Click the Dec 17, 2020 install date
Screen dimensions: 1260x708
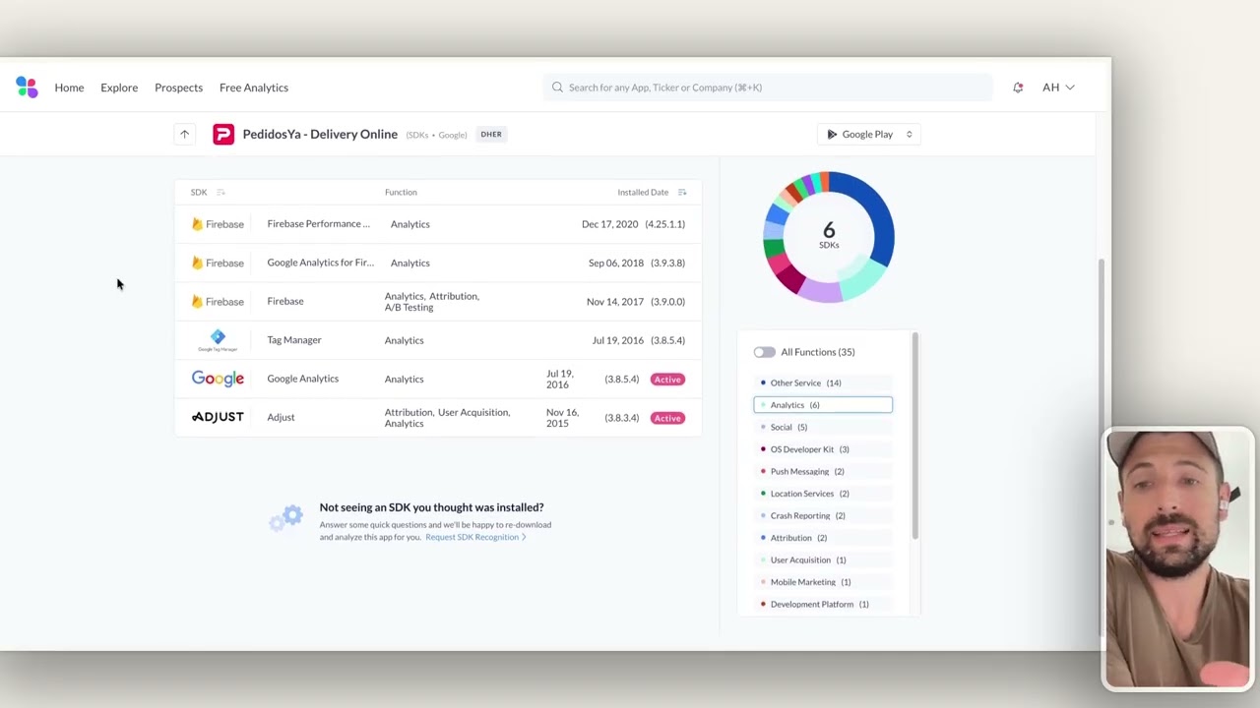[610, 224]
